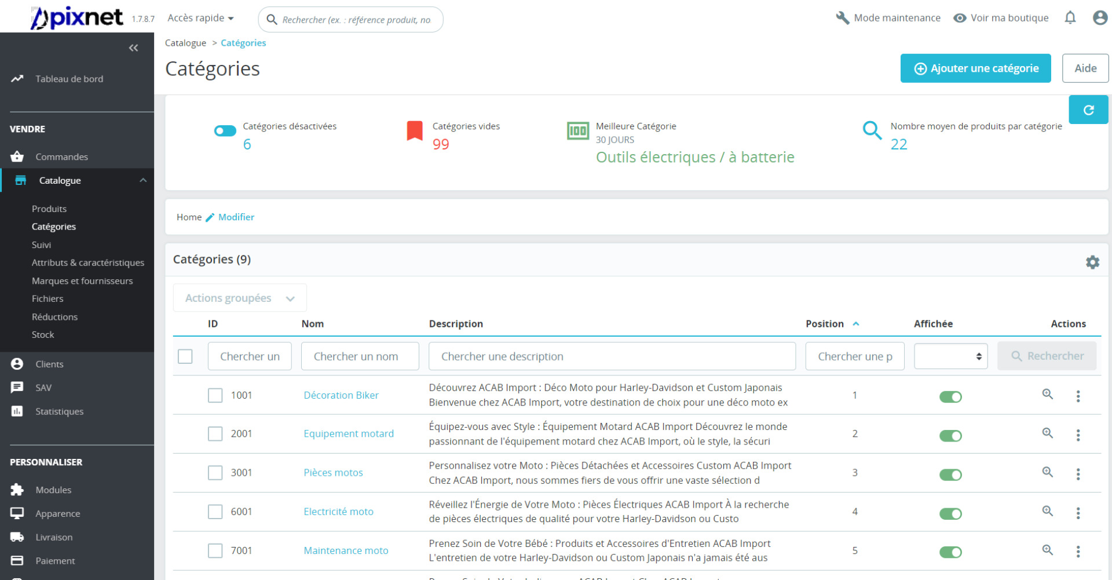Open the user profile avatar icon

pos(1100,18)
